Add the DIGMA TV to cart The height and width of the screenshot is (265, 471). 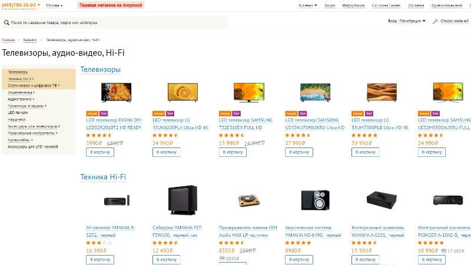pyautogui.click(x=100, y=152)
